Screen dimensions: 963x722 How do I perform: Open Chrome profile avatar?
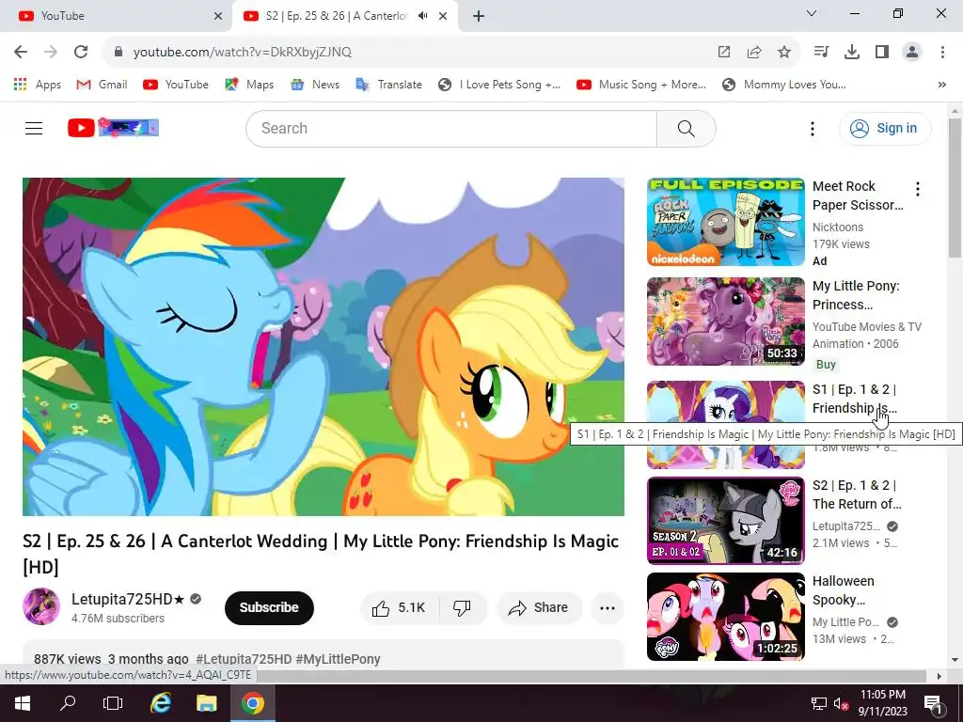click(x=912, y=53)
